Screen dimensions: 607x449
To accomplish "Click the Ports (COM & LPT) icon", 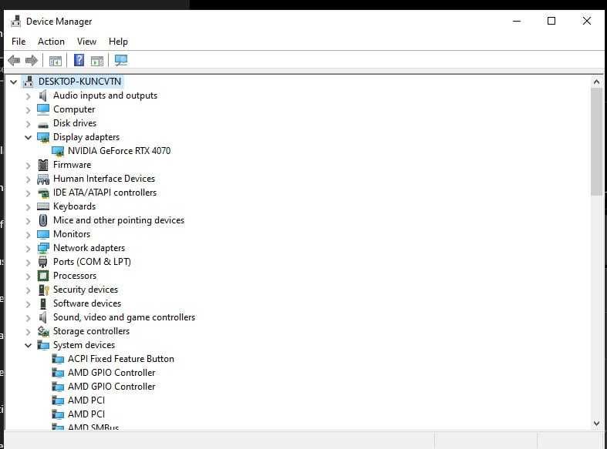I will coord(43,262).
